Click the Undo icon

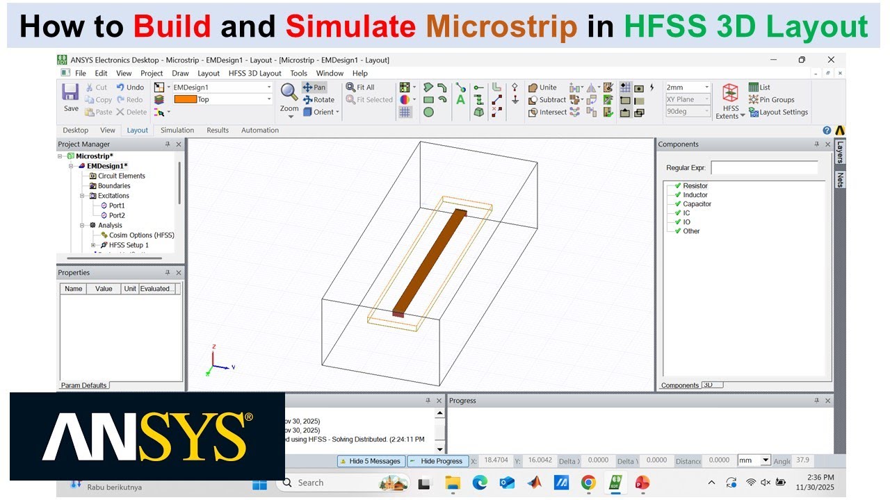coord(130,87)
